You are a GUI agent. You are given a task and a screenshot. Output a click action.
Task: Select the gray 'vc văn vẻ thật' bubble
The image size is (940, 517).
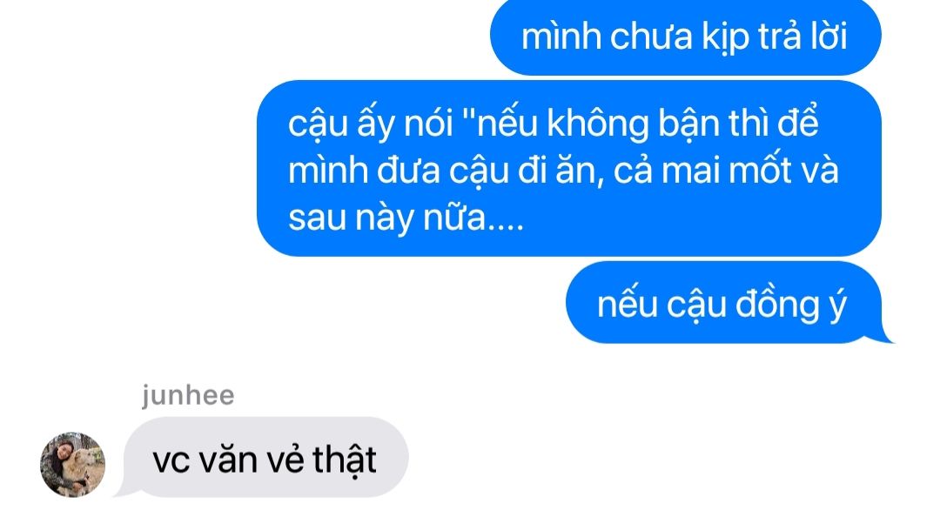tap(265, 457)
